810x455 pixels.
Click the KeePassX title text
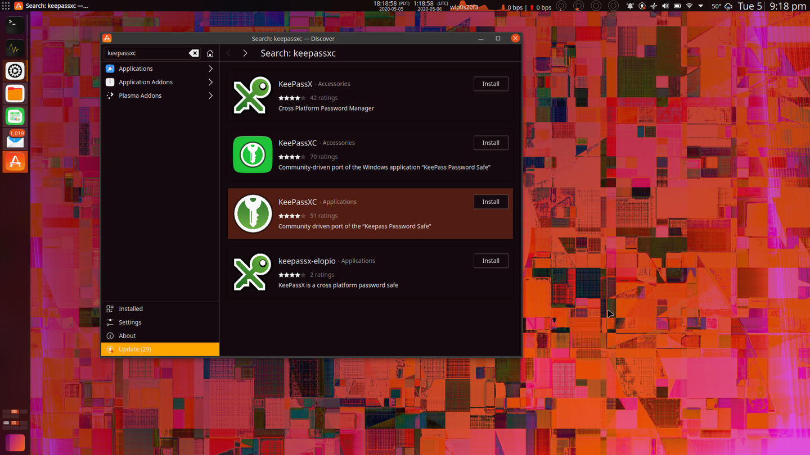point(295,84)
